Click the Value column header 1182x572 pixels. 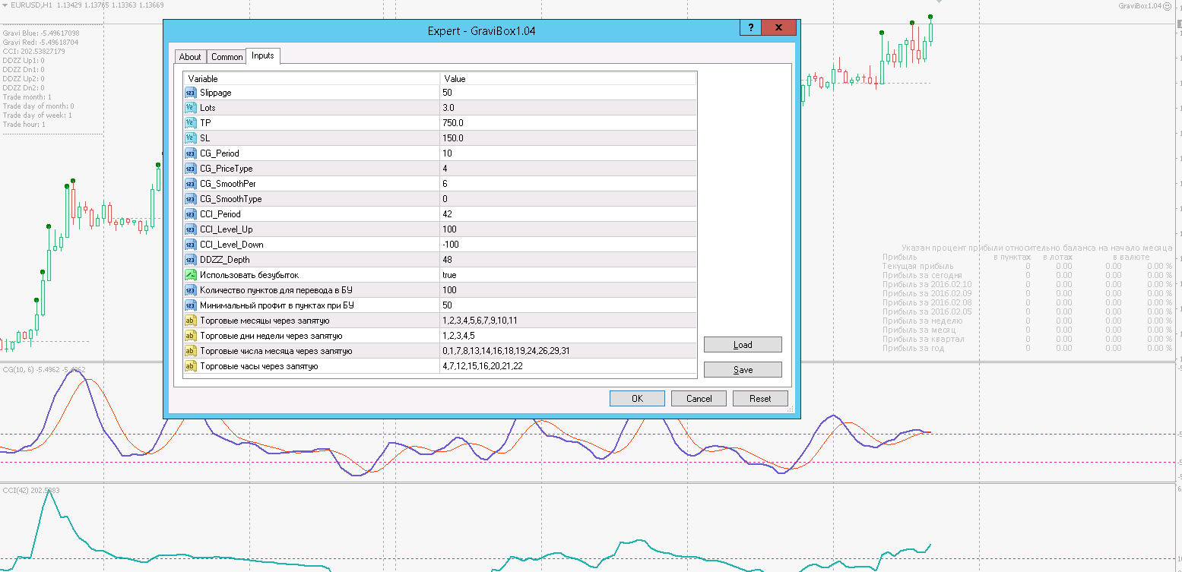tap(568, 79)
